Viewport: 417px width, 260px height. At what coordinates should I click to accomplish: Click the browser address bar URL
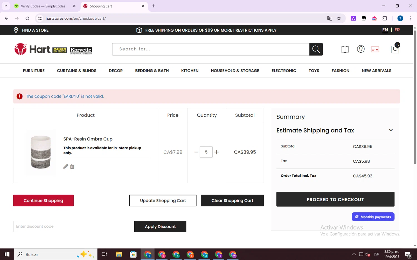[x=76, y=18]
